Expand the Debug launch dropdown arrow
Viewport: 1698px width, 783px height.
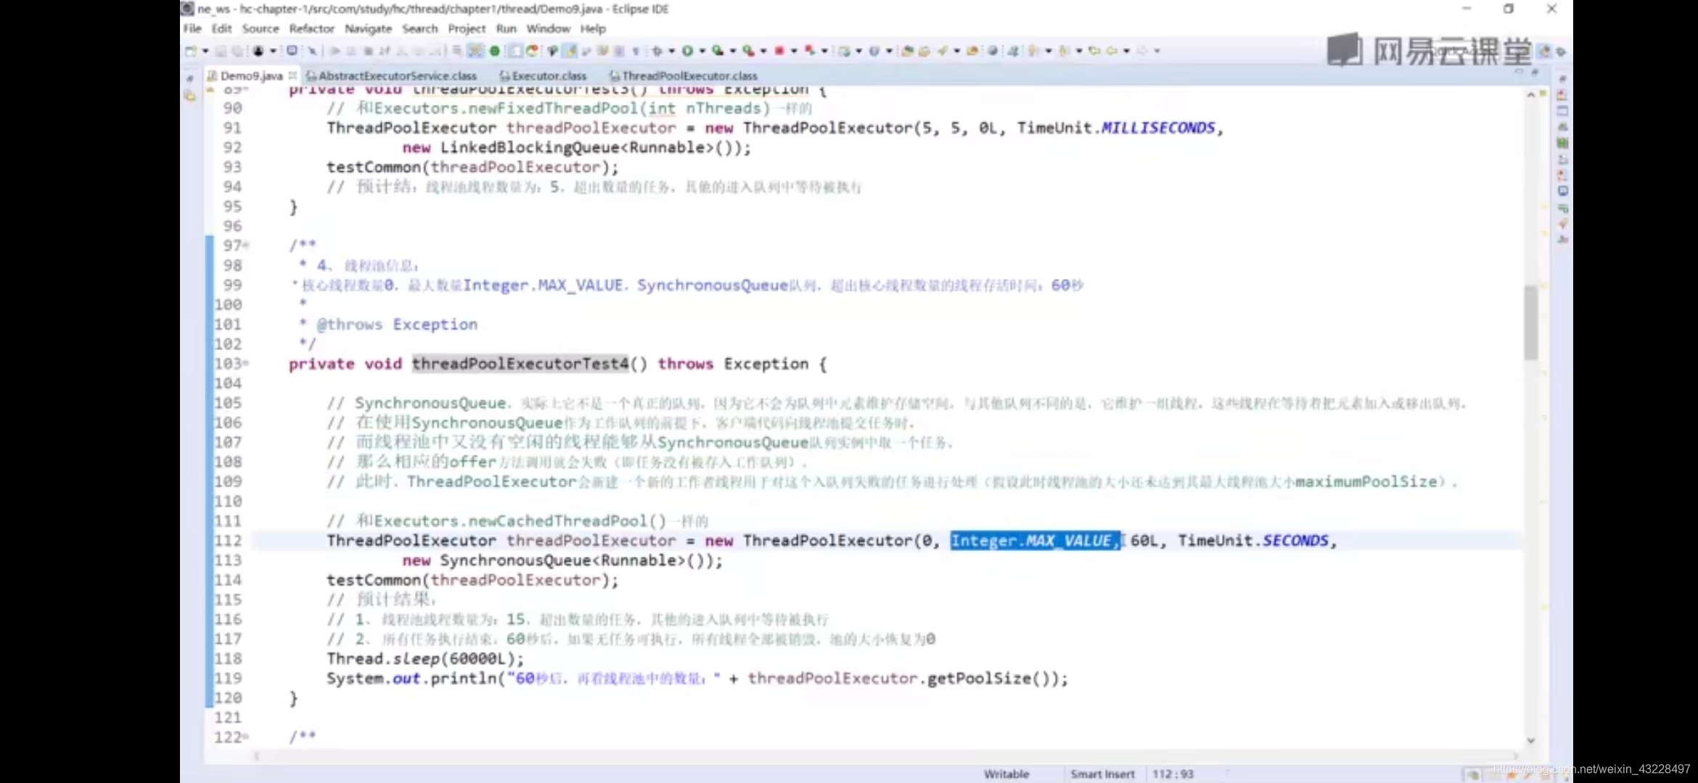coord(671,51)
